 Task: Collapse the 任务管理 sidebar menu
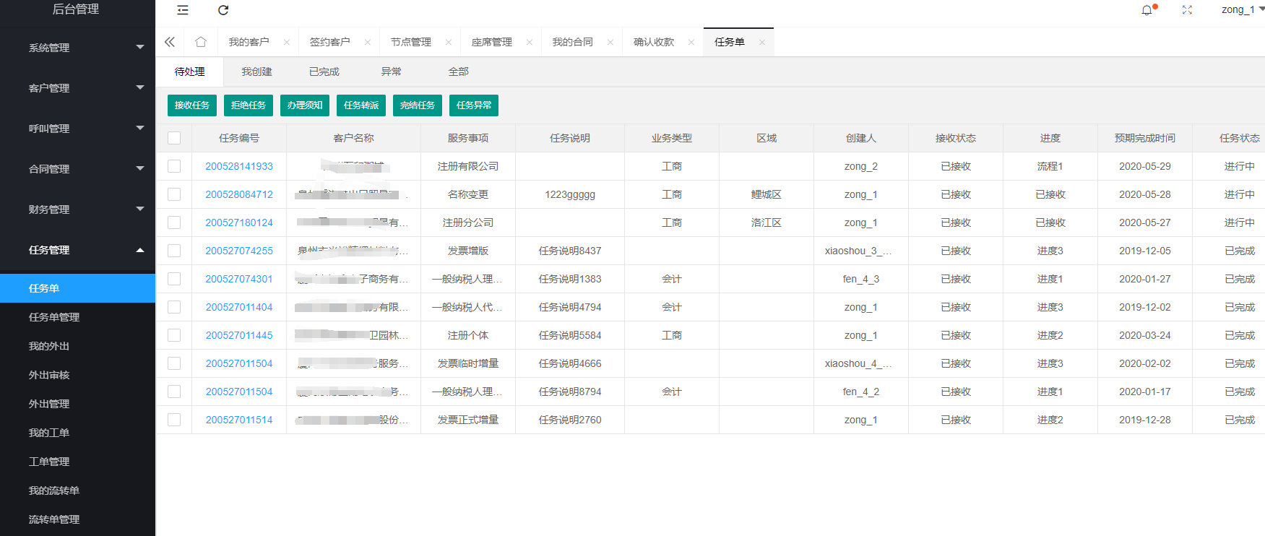tap(77, 250)
